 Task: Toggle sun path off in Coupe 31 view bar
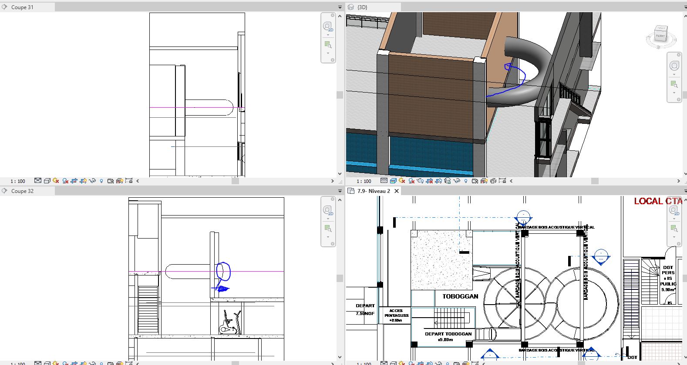coord(56,181)
